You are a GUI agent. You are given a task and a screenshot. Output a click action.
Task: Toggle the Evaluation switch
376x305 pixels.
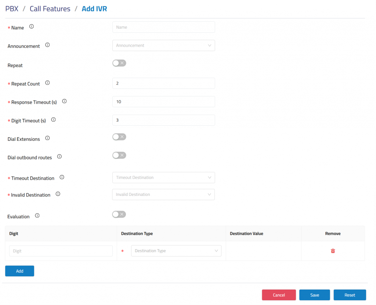point(119,214)
